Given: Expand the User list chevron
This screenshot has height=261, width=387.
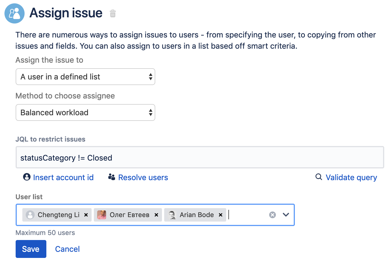Looking at the screenshot, I should 286,215.
